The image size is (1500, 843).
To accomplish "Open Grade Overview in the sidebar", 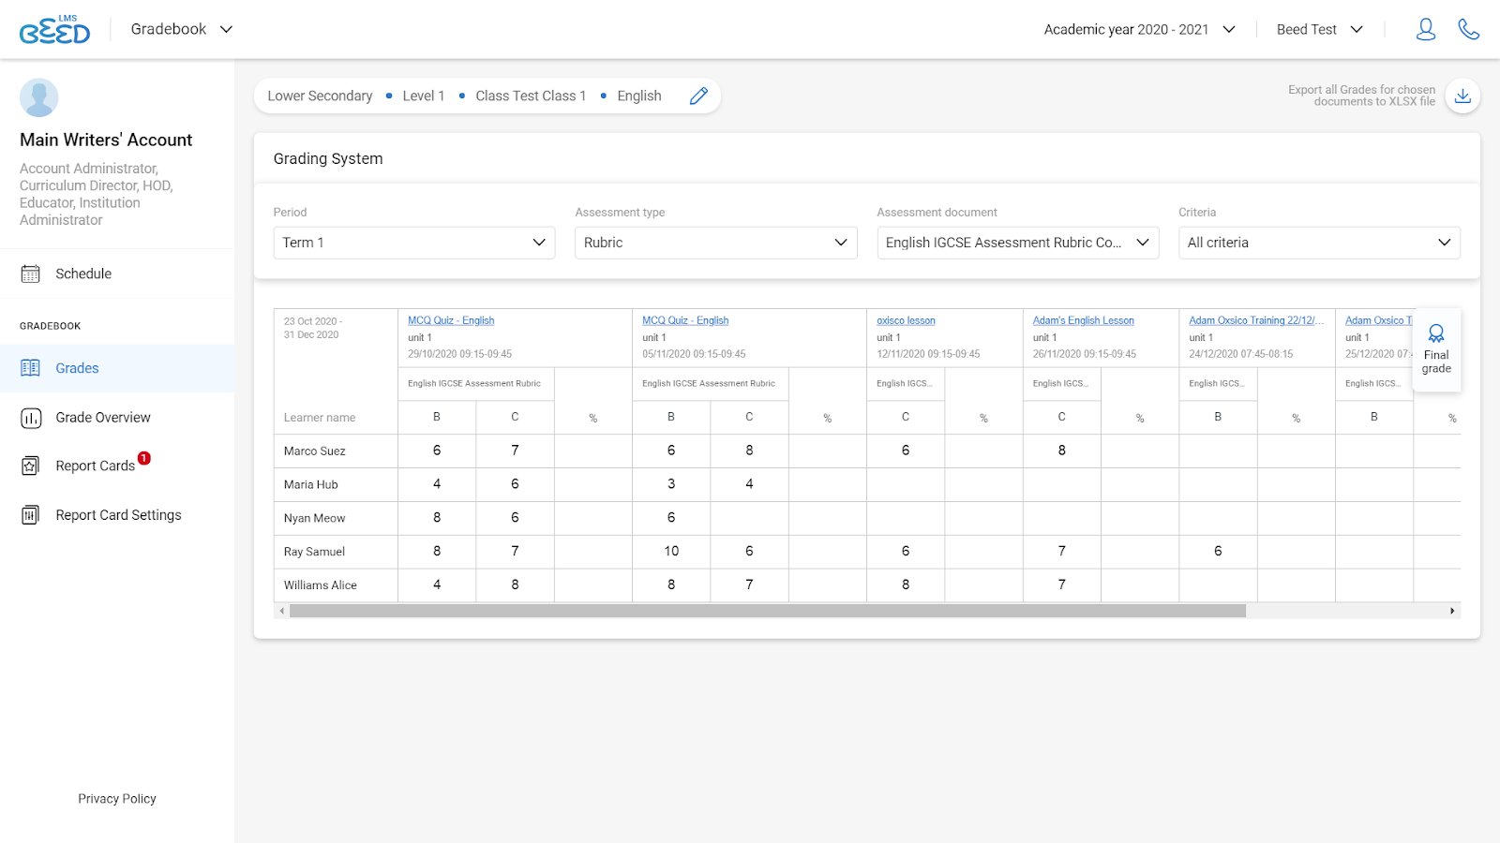I will pos(102,418).
